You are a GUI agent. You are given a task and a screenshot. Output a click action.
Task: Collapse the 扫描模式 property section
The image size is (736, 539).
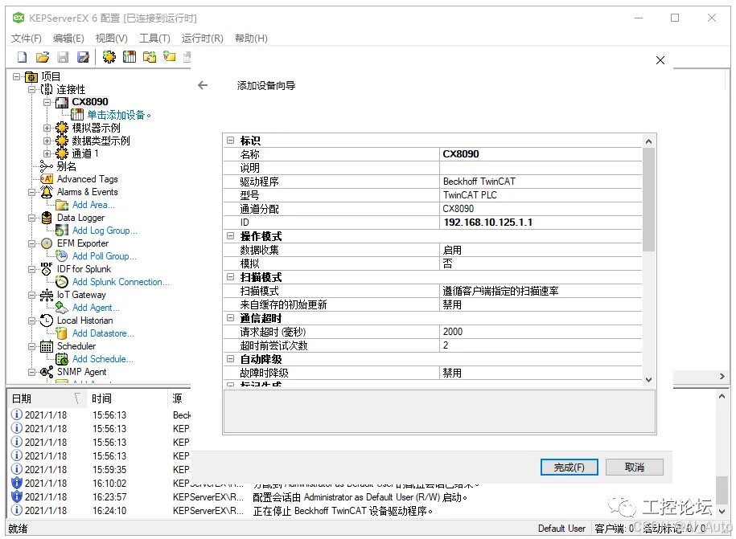tap(231, 277)
